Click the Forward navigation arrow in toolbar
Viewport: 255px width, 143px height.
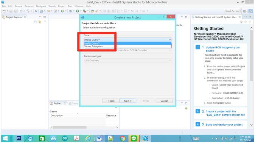click(144, 11)
